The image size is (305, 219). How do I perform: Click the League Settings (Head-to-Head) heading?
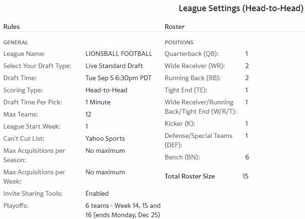tap(241, 8)
